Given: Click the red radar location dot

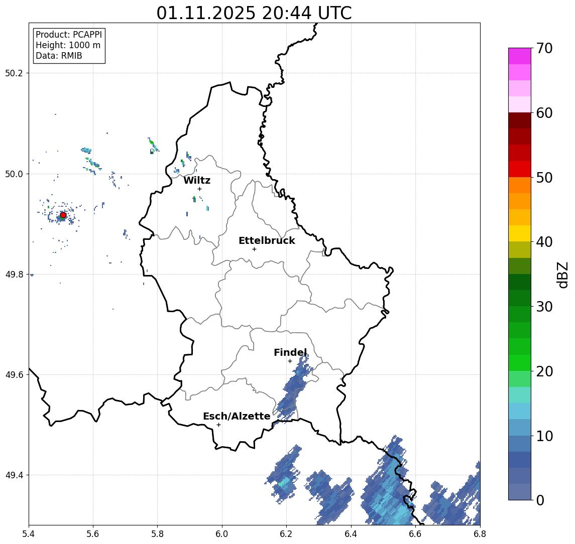Looking at the screenshot, I should click(63, 215).
